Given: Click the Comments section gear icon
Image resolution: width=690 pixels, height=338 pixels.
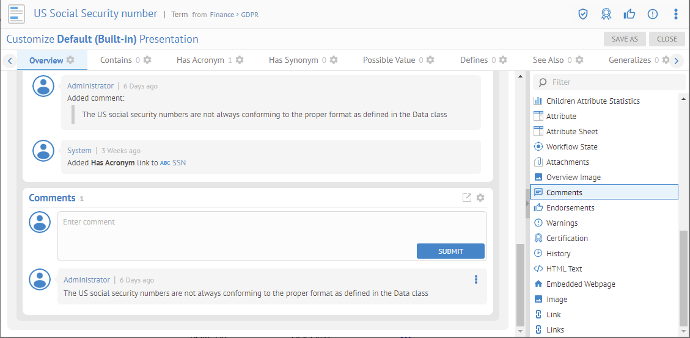Looking at the screenshot, I should click(x=480, y=198).
